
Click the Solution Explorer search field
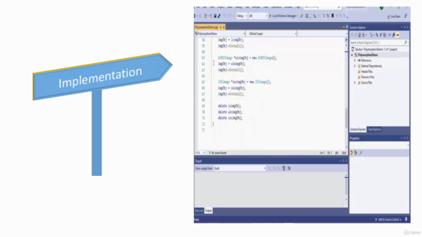tap(379, 42)
